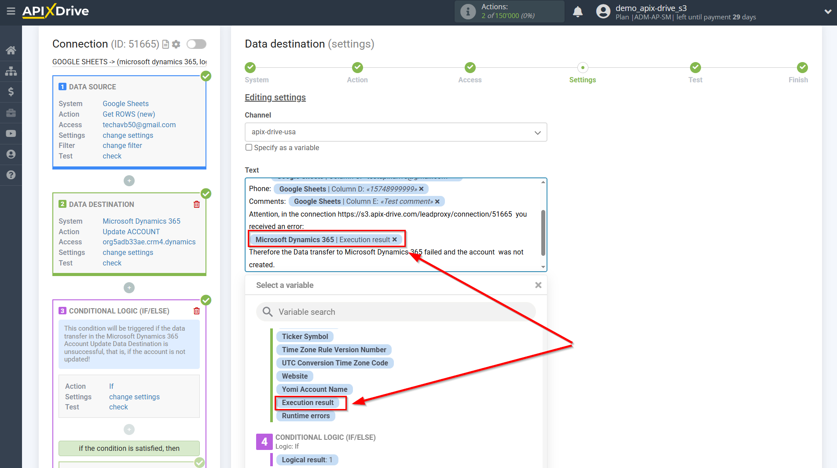
Task: Click check in Conditional Logic block
Action: tap(118, 407)
